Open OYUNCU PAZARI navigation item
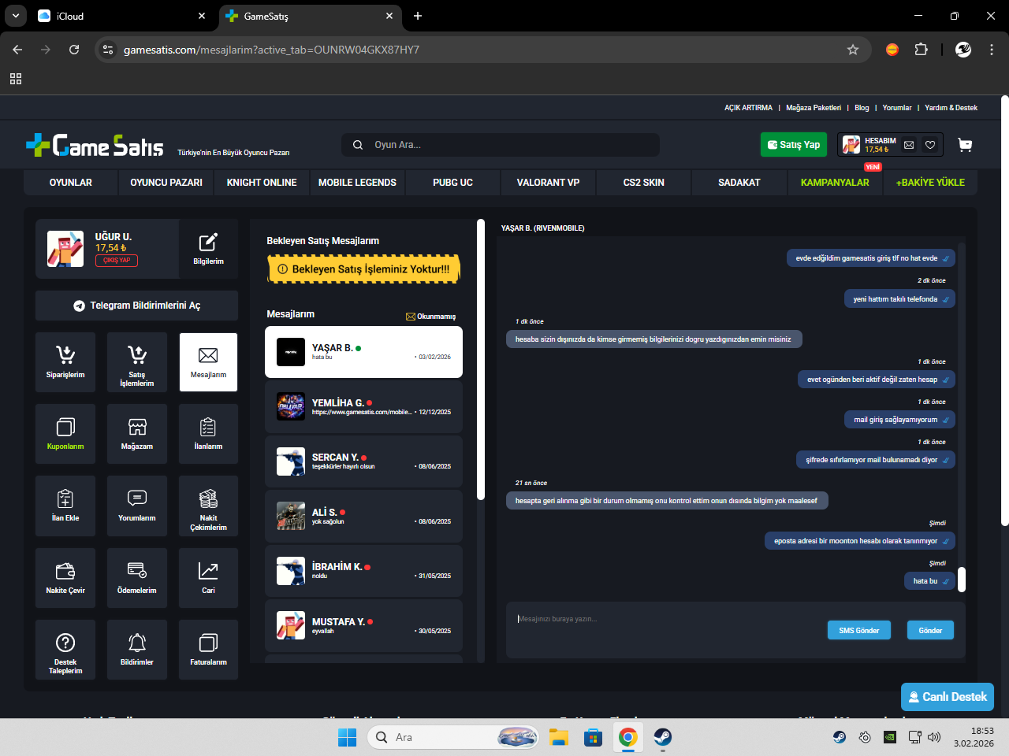 166,183
